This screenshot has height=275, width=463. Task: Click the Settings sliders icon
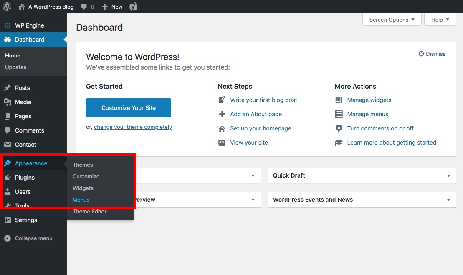pyautogui.click(x=8, y=220)
